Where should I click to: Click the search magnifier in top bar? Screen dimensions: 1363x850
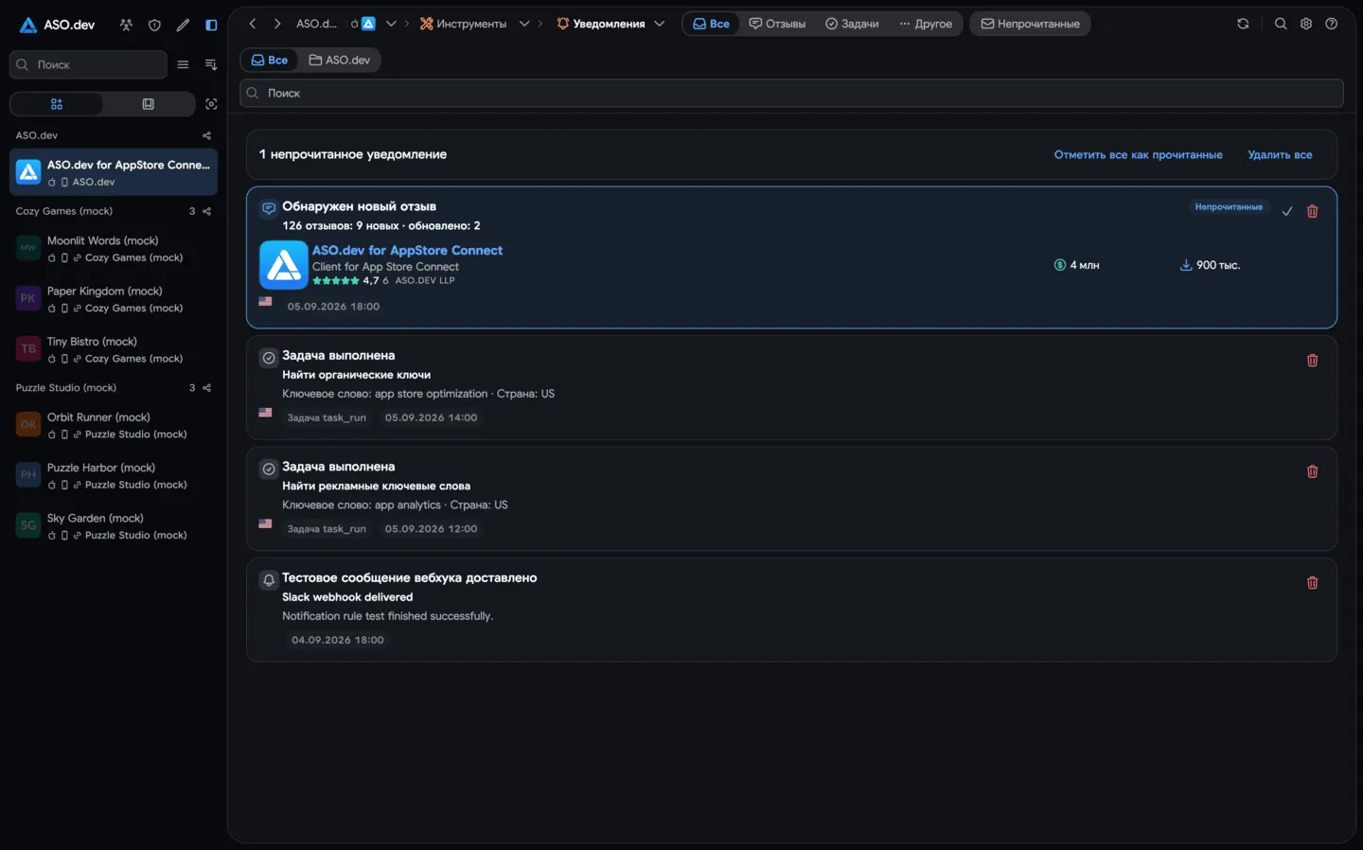coord(1281,24)
